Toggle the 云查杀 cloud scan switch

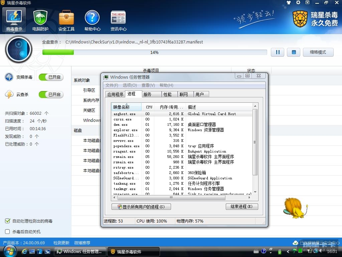click(x=51, y=95)
